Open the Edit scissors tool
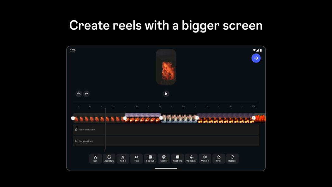The width and height of the screenshot is (332, 187). pos(95,159)
